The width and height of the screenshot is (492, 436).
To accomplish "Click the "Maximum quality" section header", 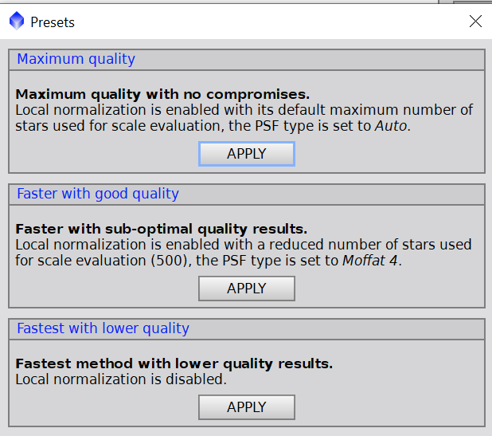I will pos(76,59).
